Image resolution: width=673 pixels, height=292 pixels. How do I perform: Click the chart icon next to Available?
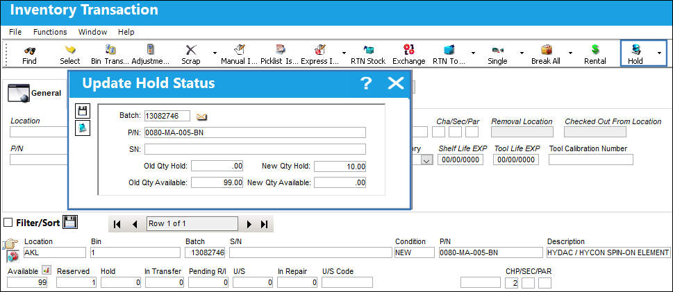47,270
